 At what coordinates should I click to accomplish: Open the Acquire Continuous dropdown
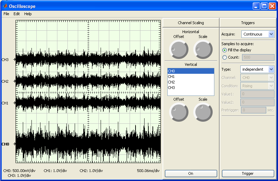(258, 34)
